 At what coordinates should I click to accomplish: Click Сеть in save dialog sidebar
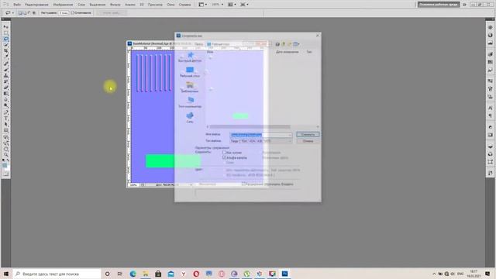click(x=190, y=118)
